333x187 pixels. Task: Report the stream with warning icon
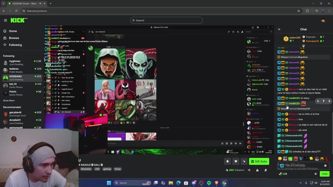[257, 170]
